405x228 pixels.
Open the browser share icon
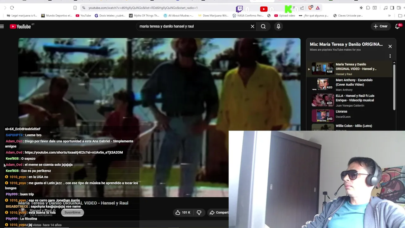[302, 8]
